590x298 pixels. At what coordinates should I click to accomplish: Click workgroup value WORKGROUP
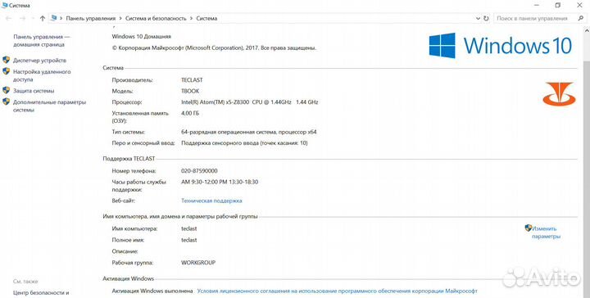coord(198,263)
